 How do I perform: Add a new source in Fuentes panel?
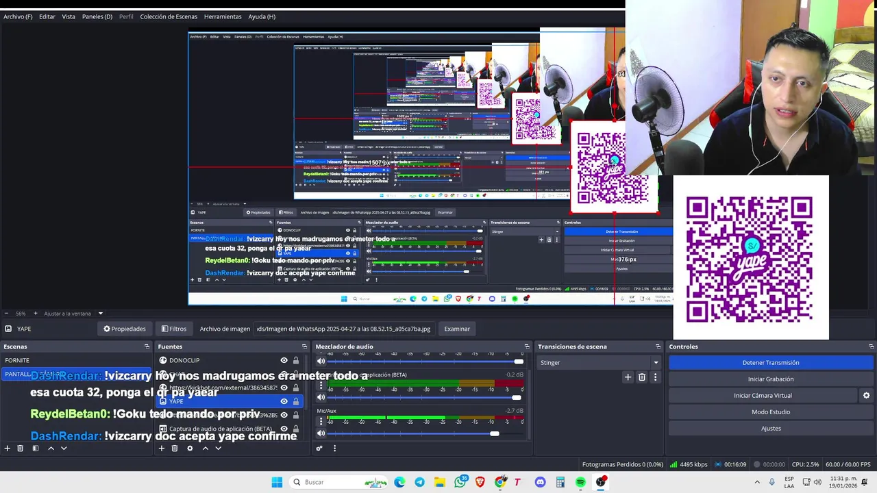tap(162, 448)
